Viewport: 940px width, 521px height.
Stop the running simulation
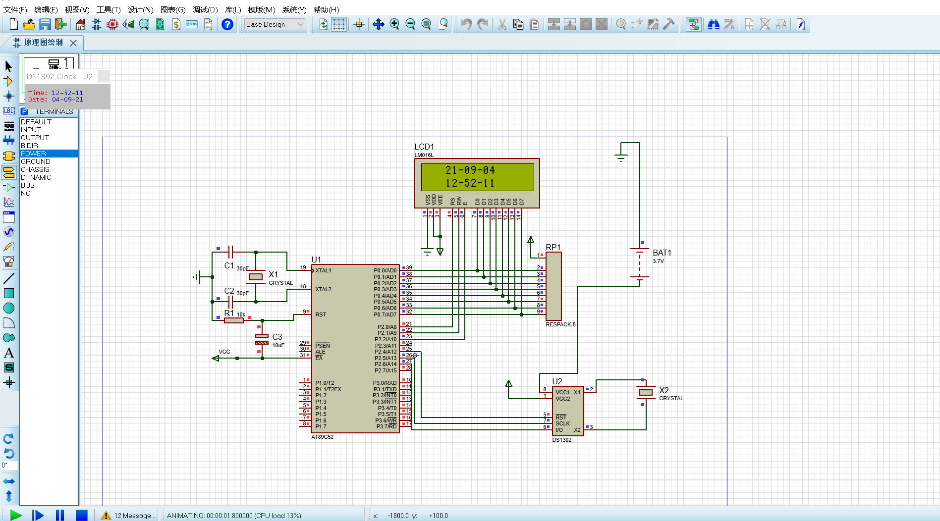pyautogui.click(x=82, y=515)
